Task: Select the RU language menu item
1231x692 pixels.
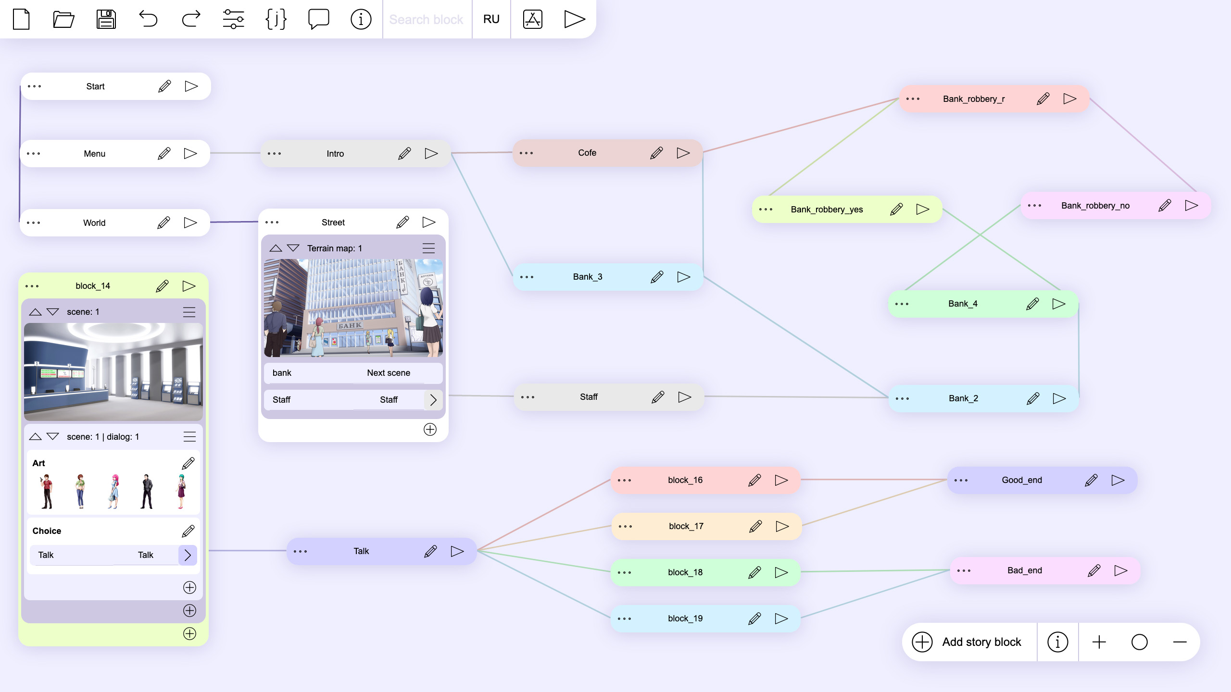Action: [x=490, y=19]
